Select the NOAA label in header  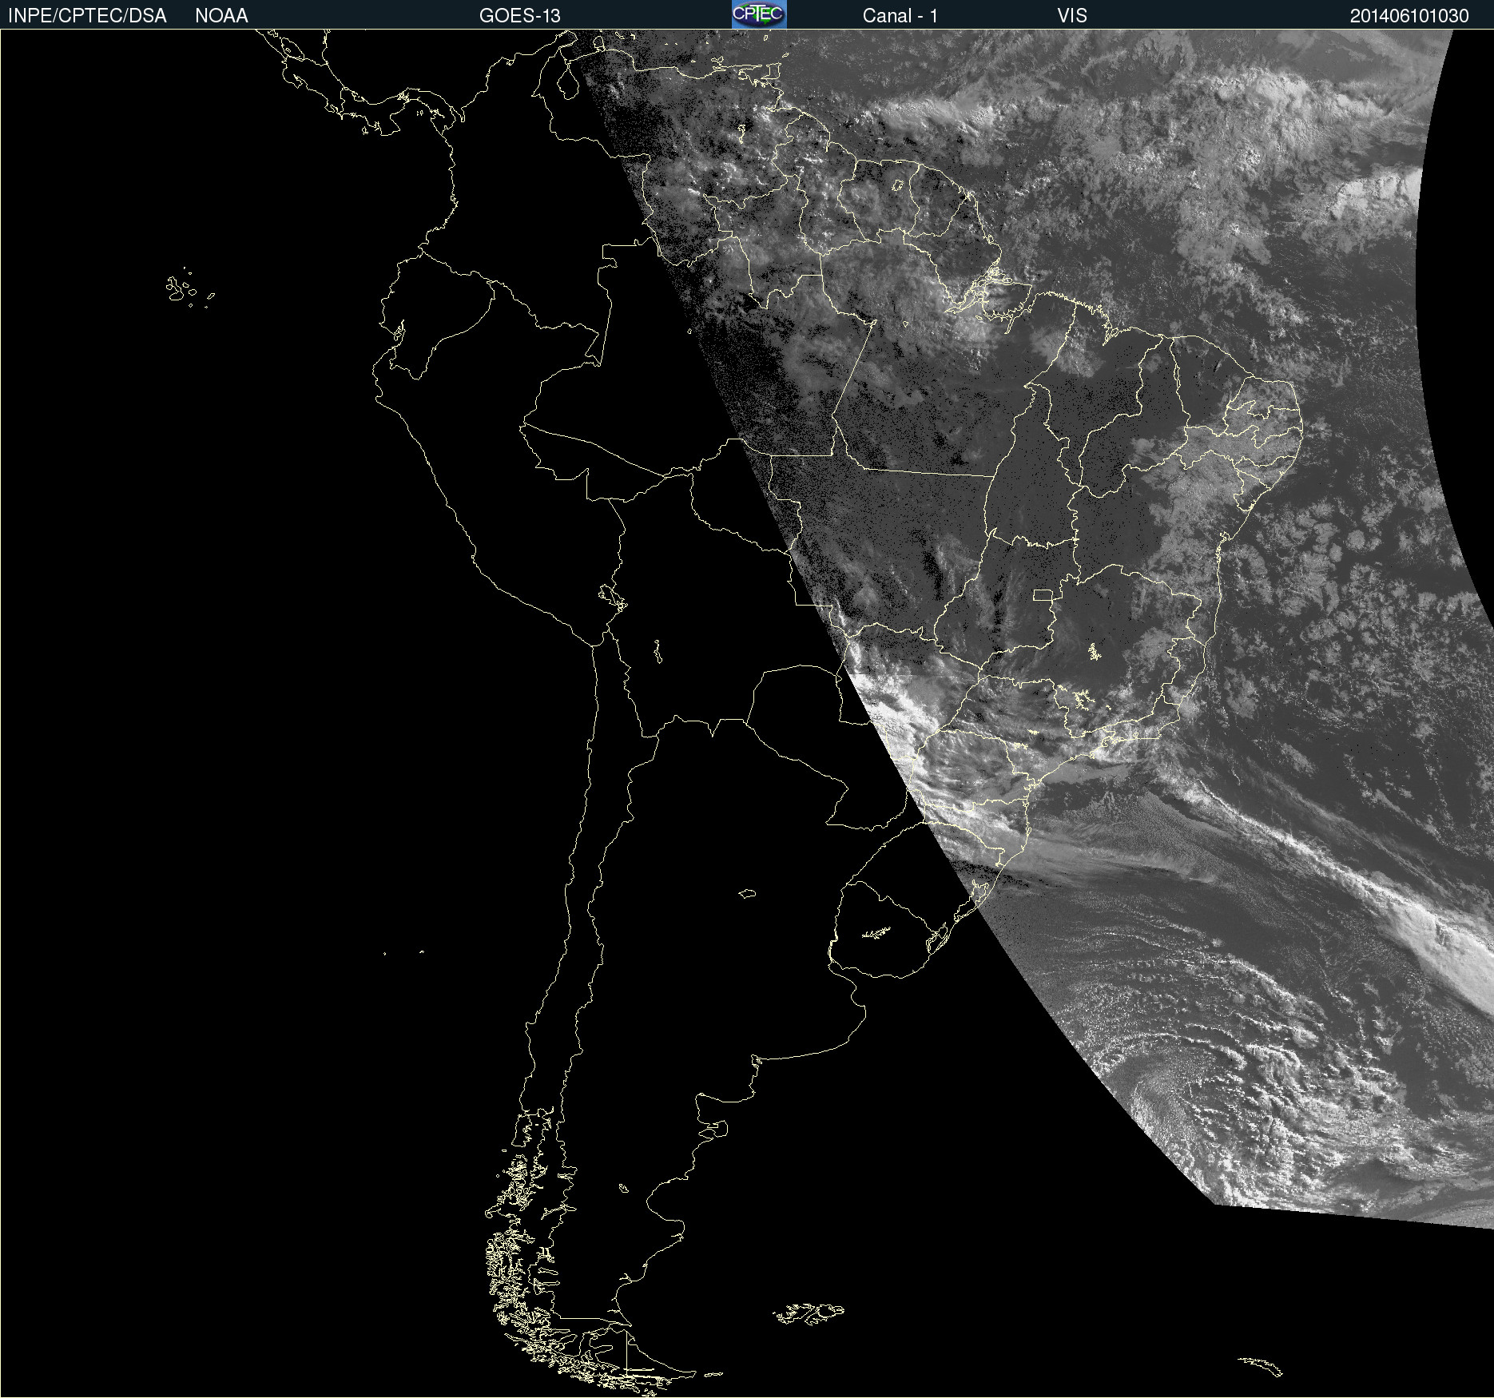click(221, 16)
